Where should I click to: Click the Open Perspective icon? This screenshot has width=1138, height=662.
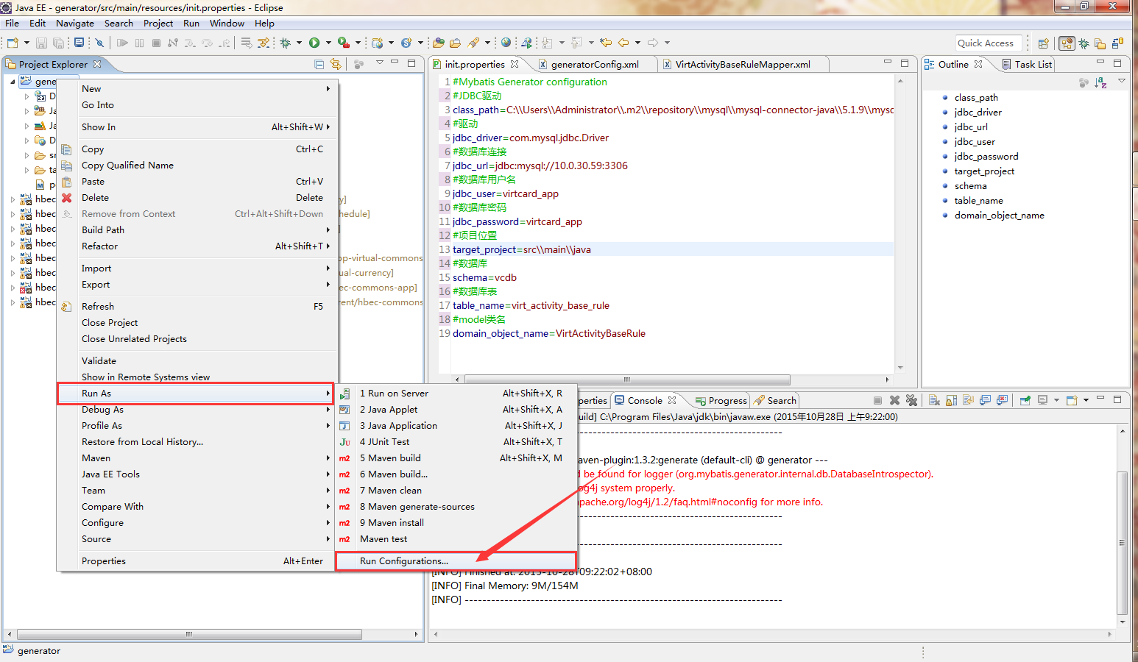point(1043,43)
